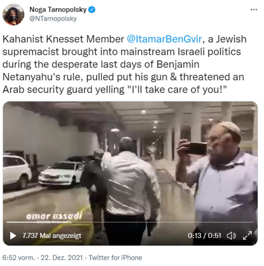Click the blue verified badge
The image size is (264, 266).
[x=92, y=10]
